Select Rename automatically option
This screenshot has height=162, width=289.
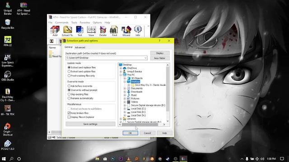click(x=80, y=98)
